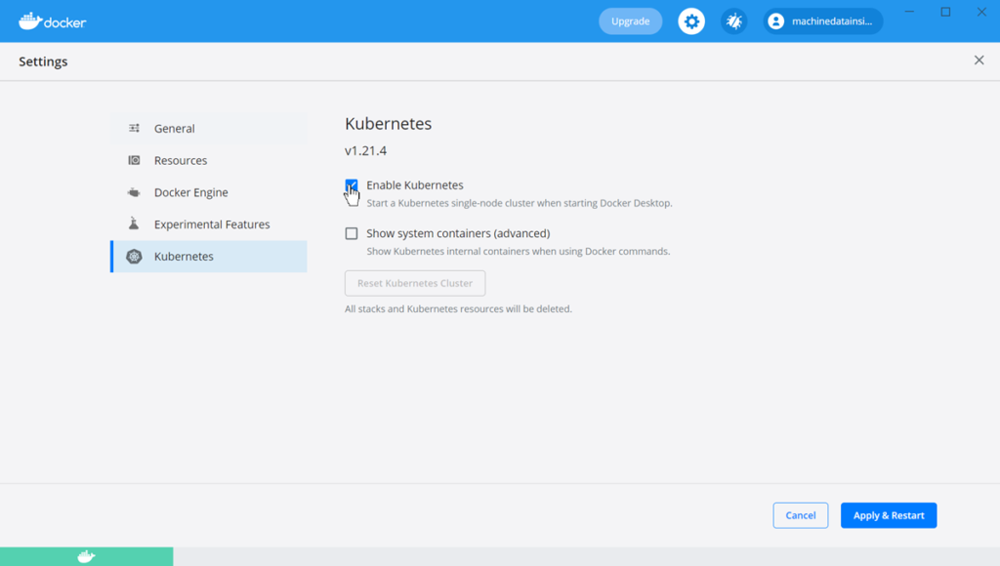Viewport: 1000px width, 566px height.
Task: Click the Docker Engine whale icon
Action: [x=134, y=192]
